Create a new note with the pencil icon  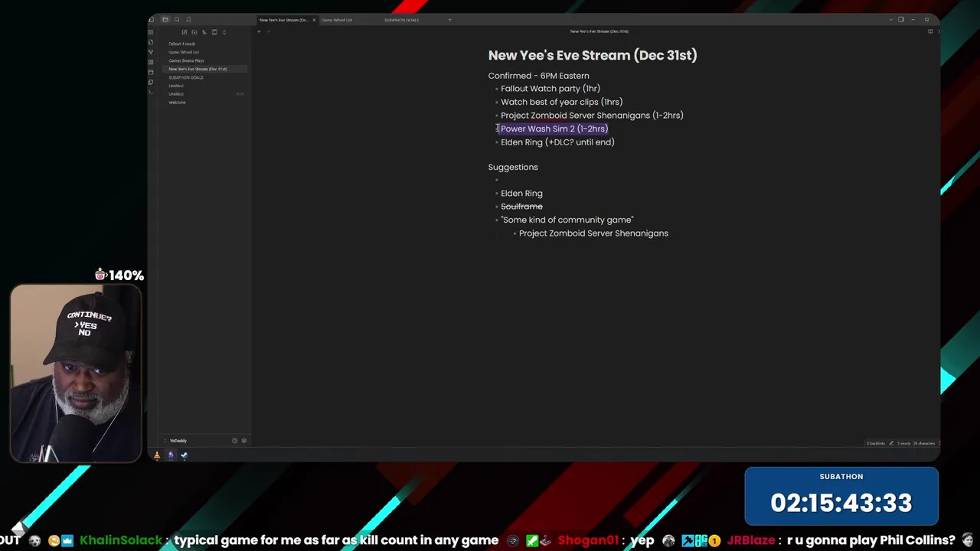[x=184, y=32]
